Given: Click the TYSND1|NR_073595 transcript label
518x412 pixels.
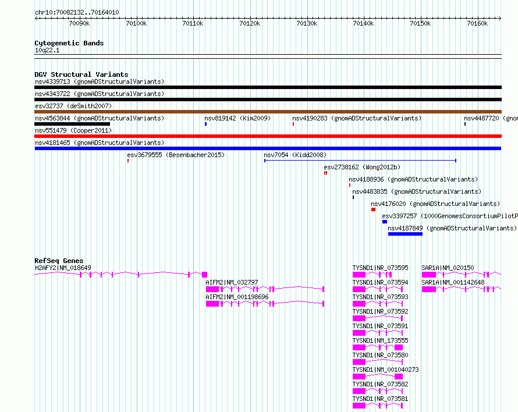Looking at the screenshot, I should [380, 268].
